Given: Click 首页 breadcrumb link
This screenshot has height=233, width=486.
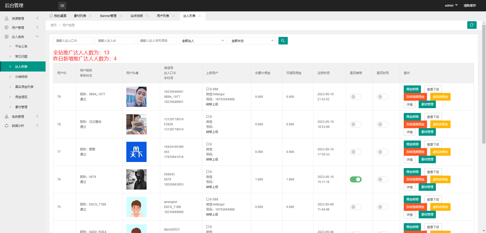Looking at the screenshot, I should 54,25.
